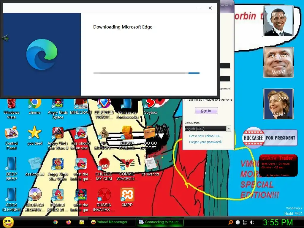This screenshot has height=228, width=304.
Task: Select the 'this should be on vine' icon
Action: (81, 138)
